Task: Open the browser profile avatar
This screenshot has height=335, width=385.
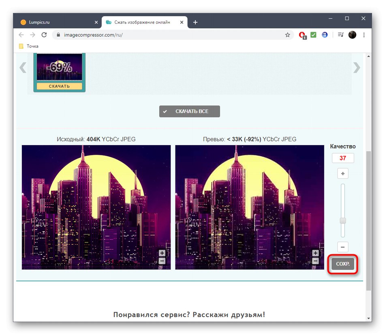Action: [x=352, y=35]
